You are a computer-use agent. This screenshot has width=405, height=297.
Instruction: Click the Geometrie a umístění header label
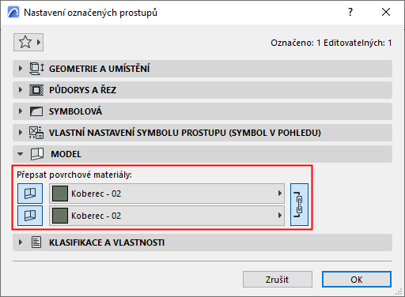click(99, 69)
